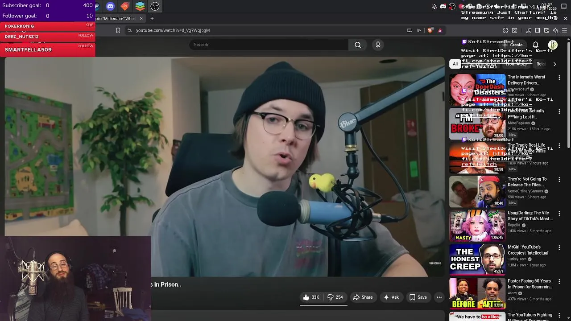Open the red tag app in taskbar
The width and height of the screenshot is (571, 321).
point(125,6)
